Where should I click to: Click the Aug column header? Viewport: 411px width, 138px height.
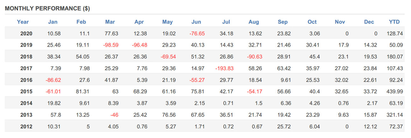[x=254, y=22]
